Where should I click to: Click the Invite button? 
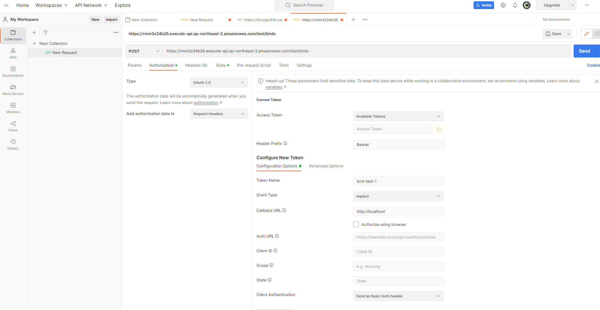point(484,5)
